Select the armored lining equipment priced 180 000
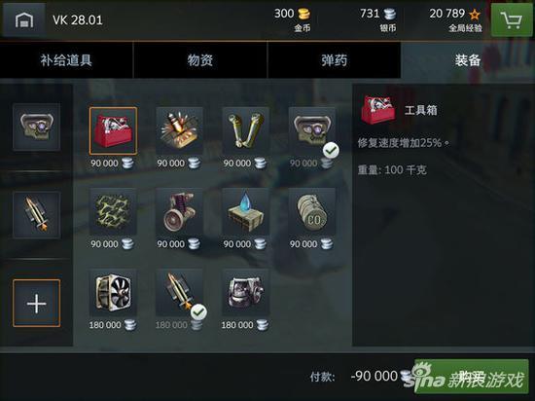535x401 pixels. pyautogui.click(x=246, y=292)
